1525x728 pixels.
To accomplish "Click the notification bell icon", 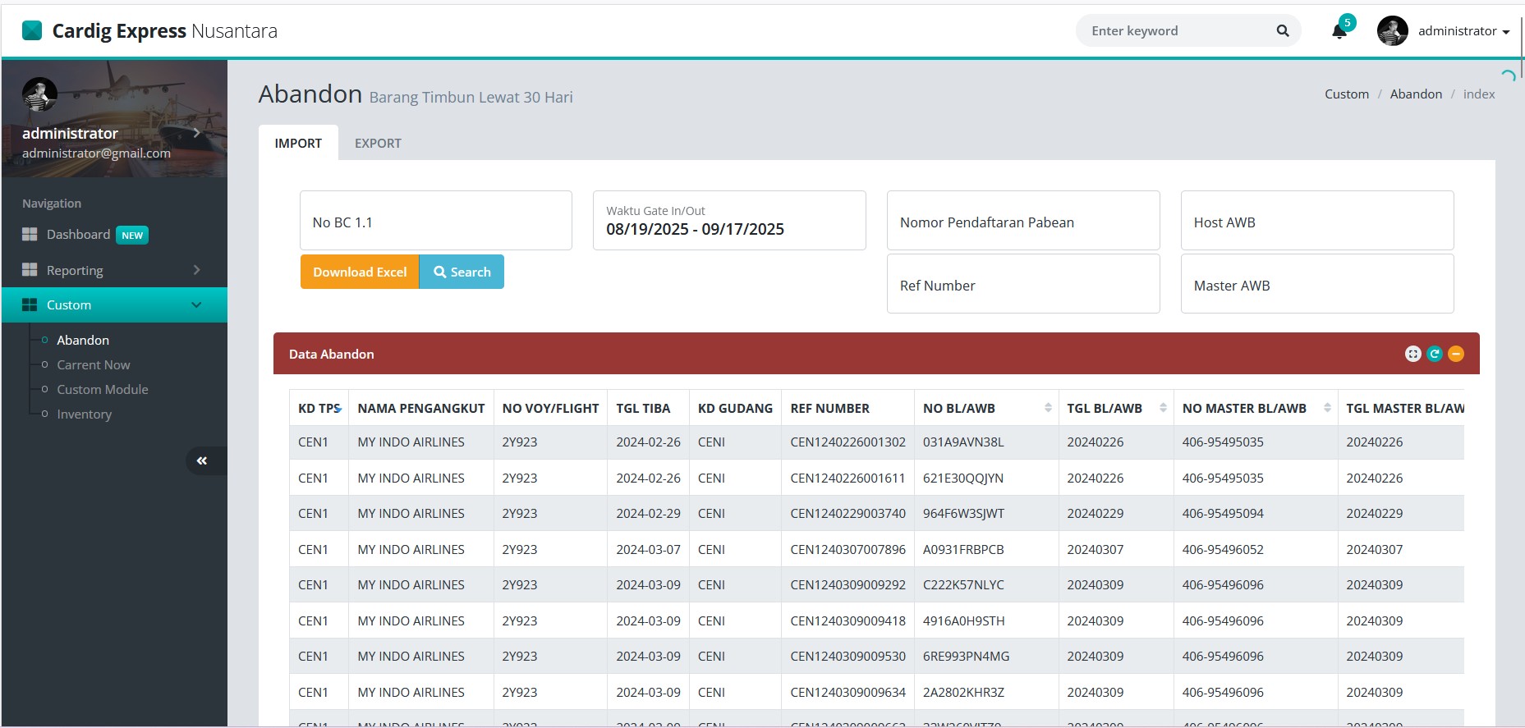I will point(1339,32).
